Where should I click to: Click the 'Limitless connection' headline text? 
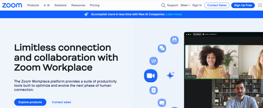[66, 57]
